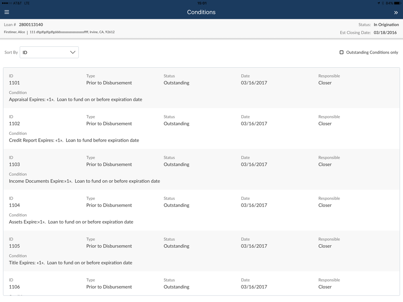Tap the Irvine, CA property address
Screen dimensions: 403x302
pyautogui.click(x=72, y=32)
